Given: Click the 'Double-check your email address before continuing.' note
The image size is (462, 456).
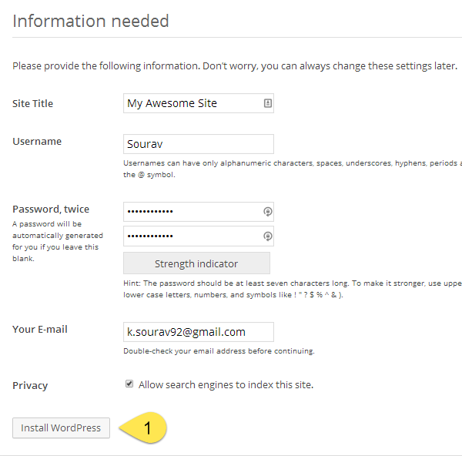Looking at the screenshot, I should (x=219, y=351).
